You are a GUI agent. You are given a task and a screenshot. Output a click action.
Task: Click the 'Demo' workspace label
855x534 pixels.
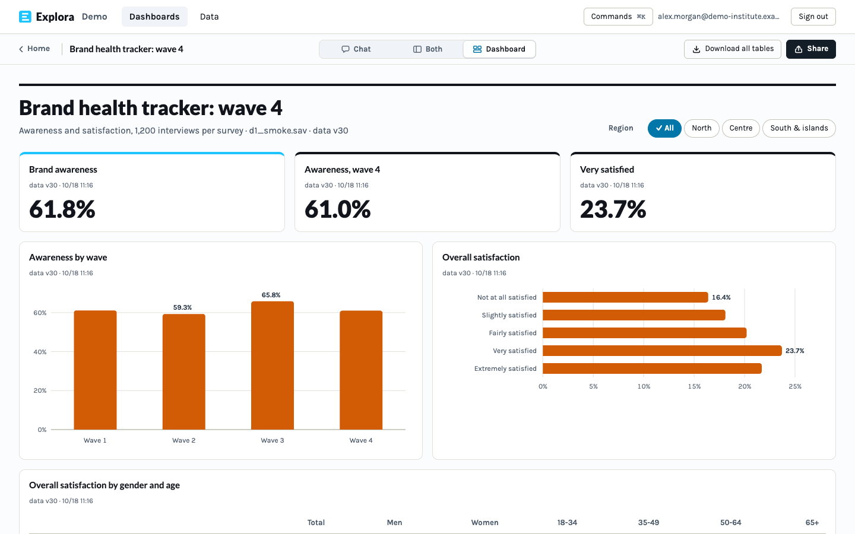(94, 17)
